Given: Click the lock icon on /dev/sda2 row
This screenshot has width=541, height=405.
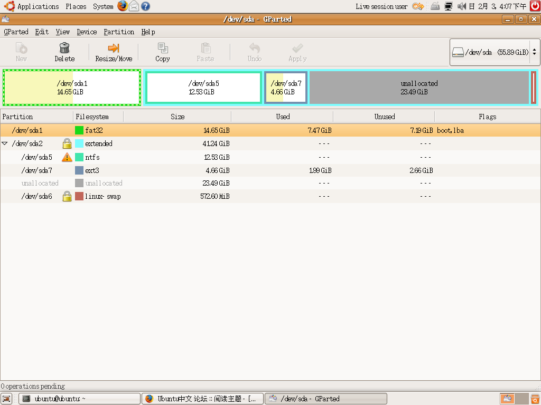Looking at the screenshot, I should click(67, 143).
